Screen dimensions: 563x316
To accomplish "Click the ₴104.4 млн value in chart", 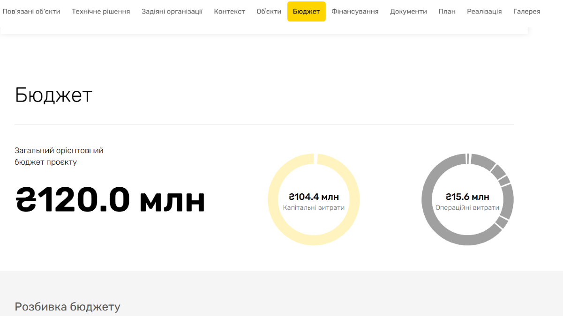I will click(x=314, y=197).
